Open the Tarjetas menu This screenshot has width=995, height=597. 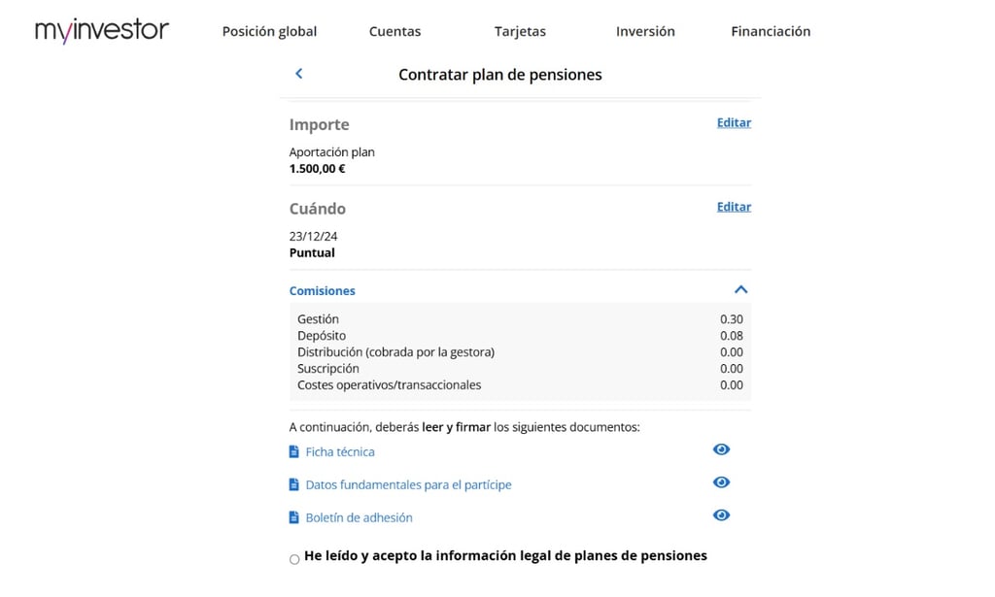point(521,31)
